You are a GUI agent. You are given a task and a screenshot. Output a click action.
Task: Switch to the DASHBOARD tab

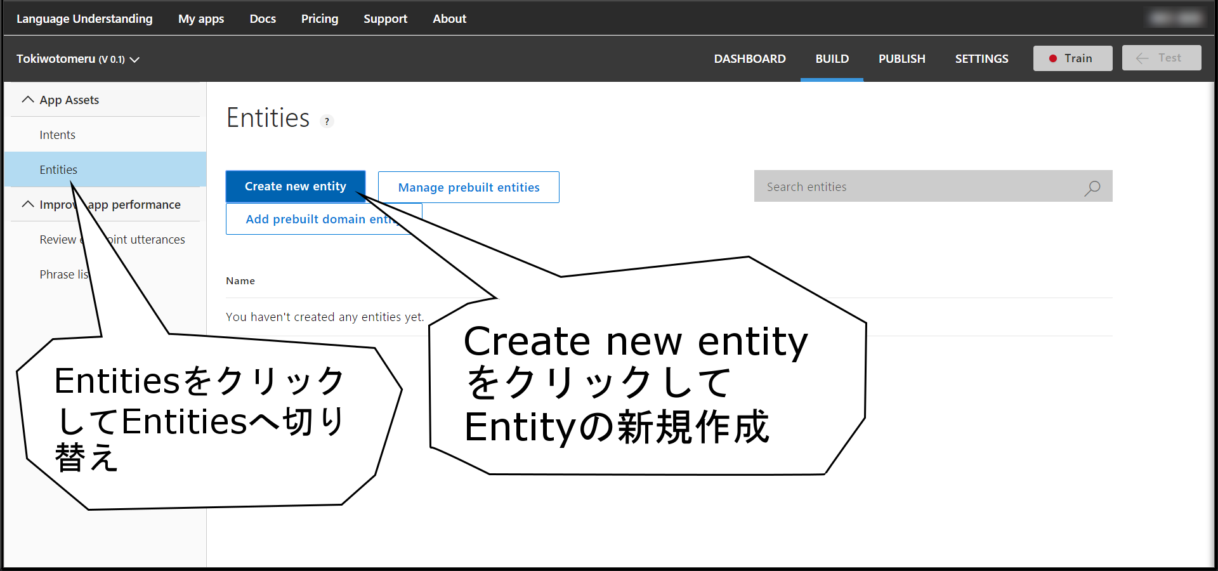tap(750, 59)
